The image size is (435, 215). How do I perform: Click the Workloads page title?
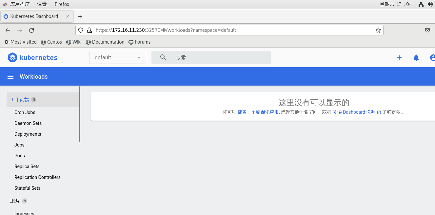pos(34,77)
